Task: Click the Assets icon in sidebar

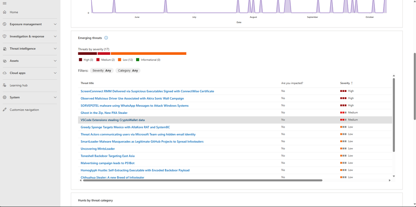Action: click(x=5, y=61)
